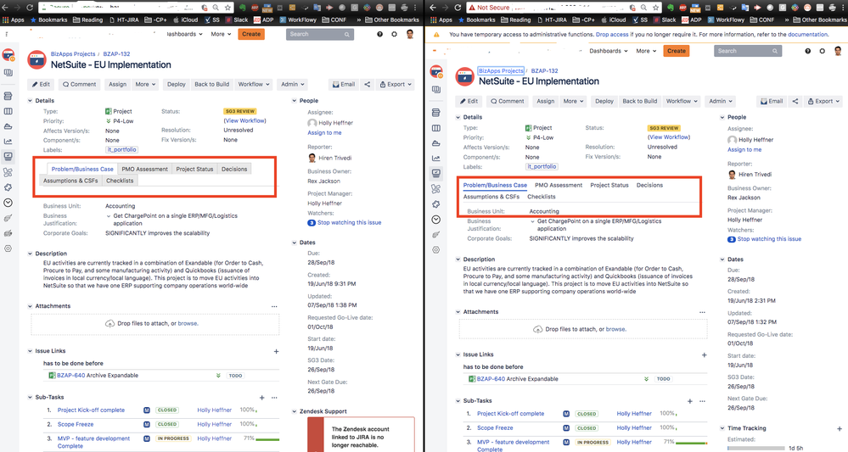Open settings gear in left window header
Image resolution: width=848 pixels, height=452 pixels.
coord(394,34)
